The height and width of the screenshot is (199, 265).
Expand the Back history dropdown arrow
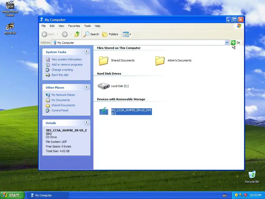tap(57, 34)
